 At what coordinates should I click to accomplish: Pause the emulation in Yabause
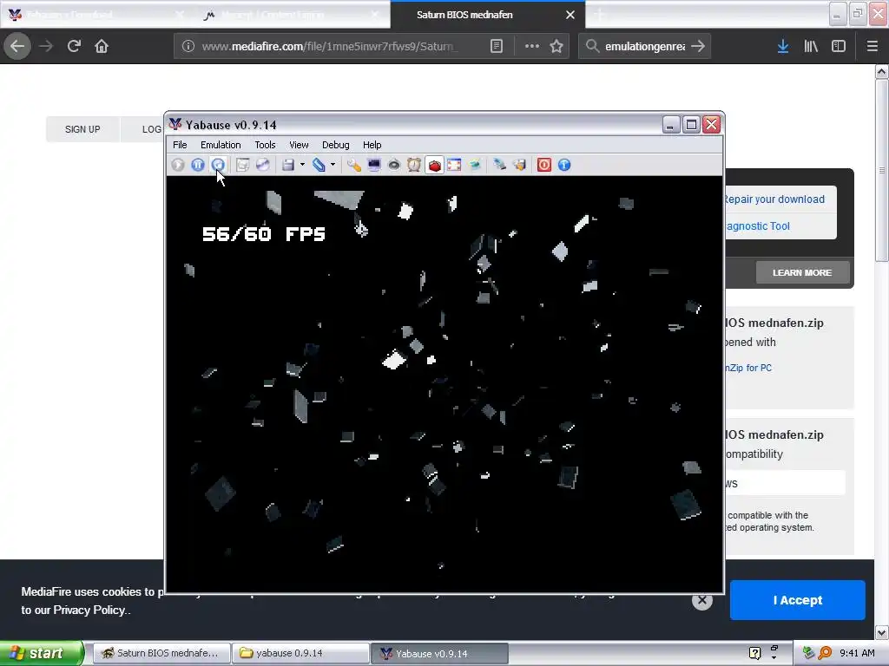198,165
